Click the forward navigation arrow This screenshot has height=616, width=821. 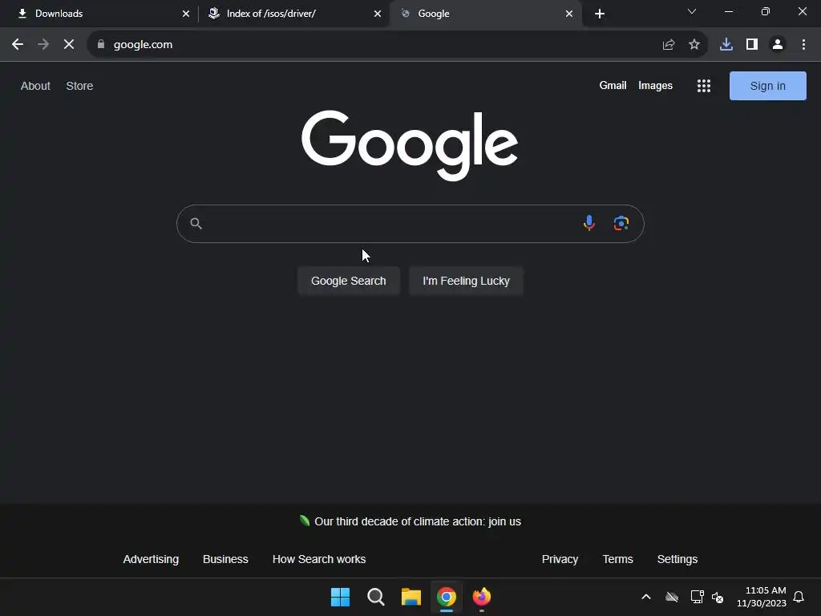(x=43, y=45)
